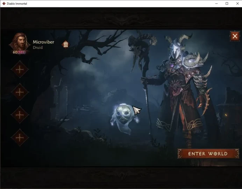242x189 pixels.
Task: Select the Microviber character portrait
Action: (x=20, y=42)
